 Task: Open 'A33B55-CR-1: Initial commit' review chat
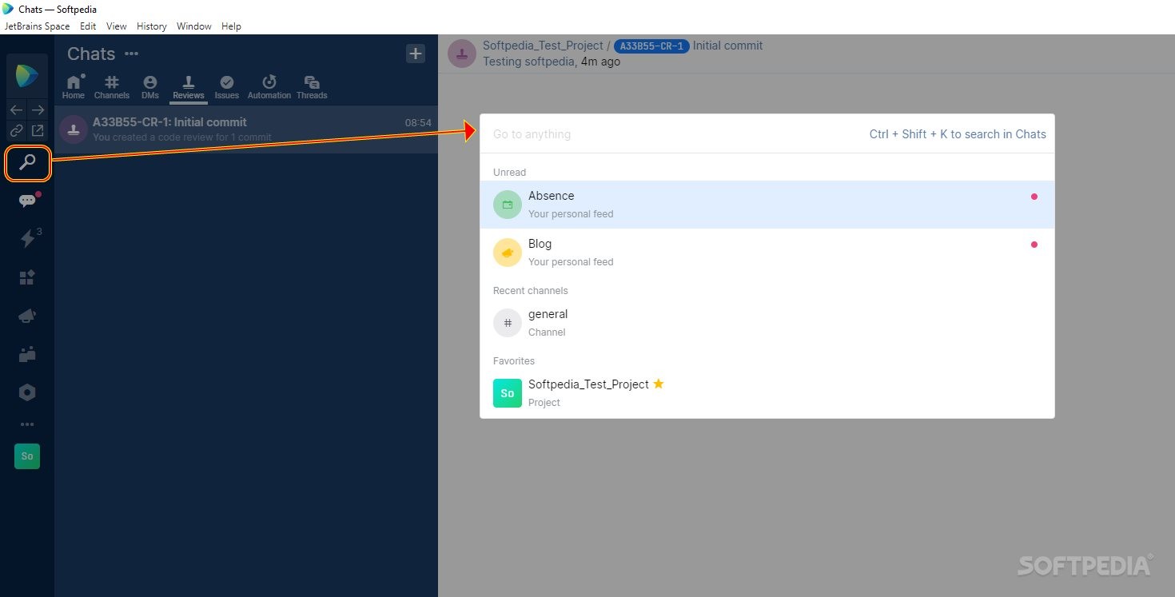pos(246,129)
